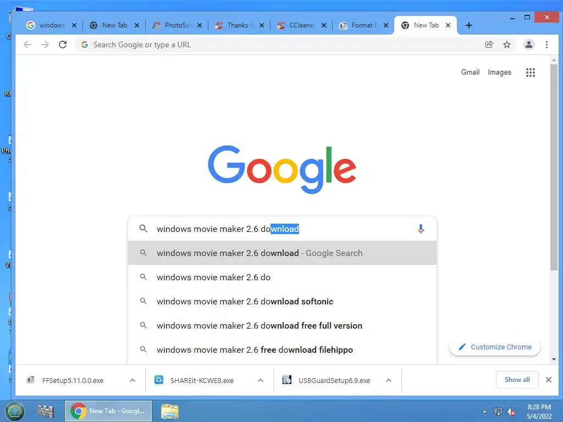Select suggestion 'download free full version'
The width and height of the screenshot is (563, 422).
pyautogui.click(x=282, y=325)
